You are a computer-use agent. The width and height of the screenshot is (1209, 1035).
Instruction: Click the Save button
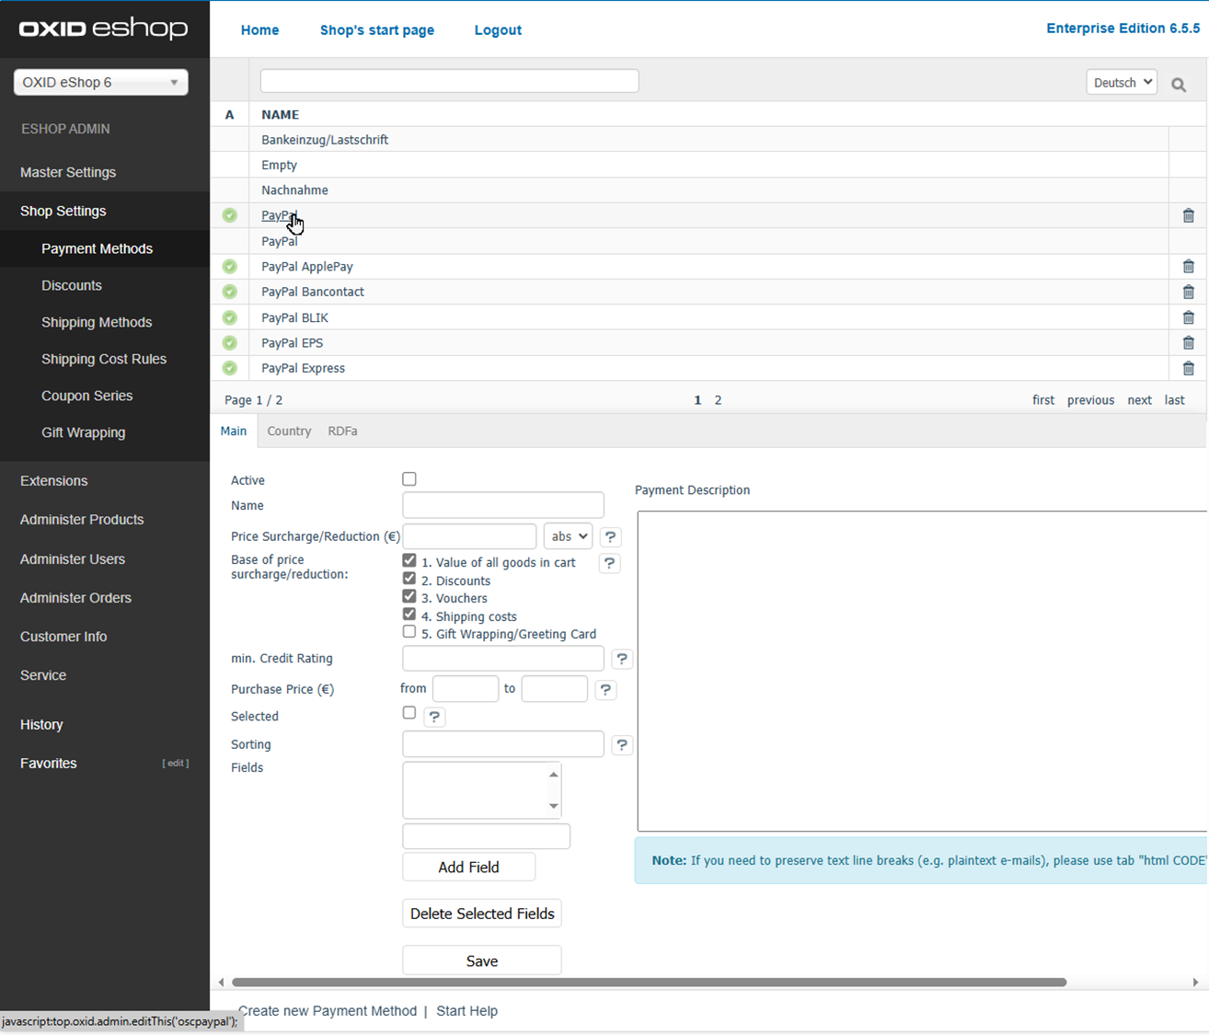pos(481,960)
